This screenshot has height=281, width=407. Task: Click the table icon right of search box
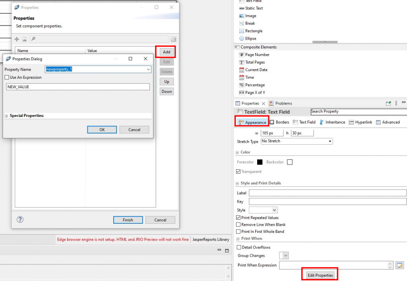tap(174, 39)
